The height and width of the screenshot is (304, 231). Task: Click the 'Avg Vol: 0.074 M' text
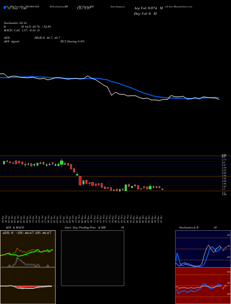148,8
